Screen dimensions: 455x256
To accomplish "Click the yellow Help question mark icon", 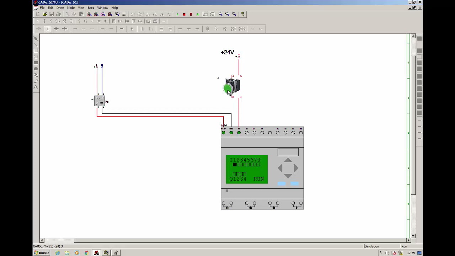I will coord(243,14).
